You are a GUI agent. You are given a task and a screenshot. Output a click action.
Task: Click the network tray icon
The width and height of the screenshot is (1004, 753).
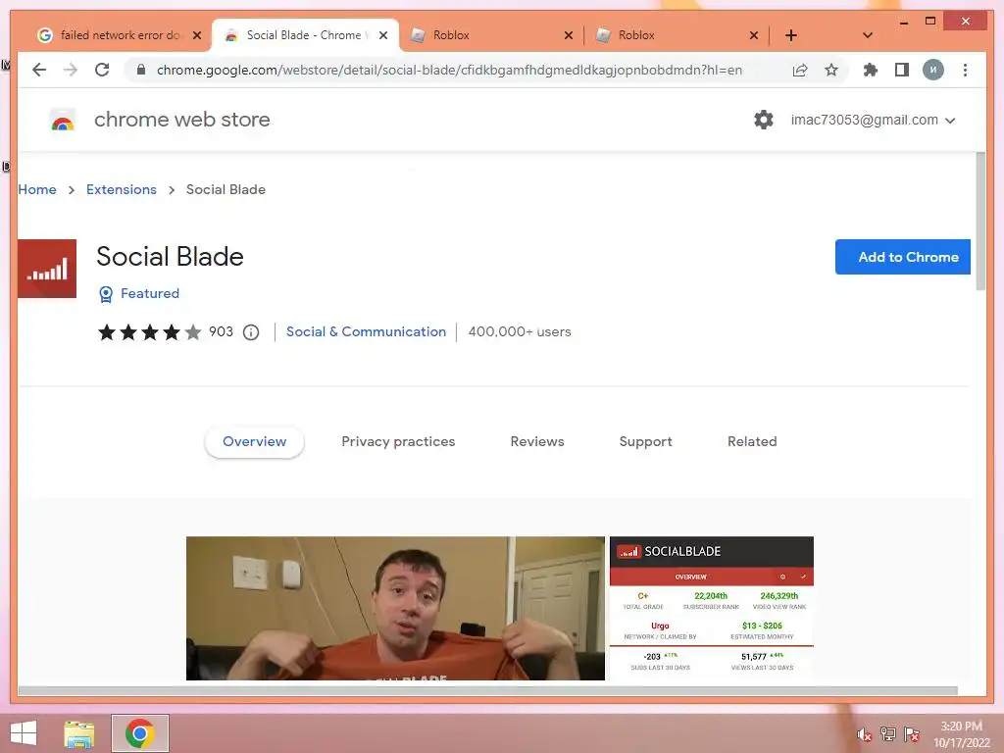(888, 734)
